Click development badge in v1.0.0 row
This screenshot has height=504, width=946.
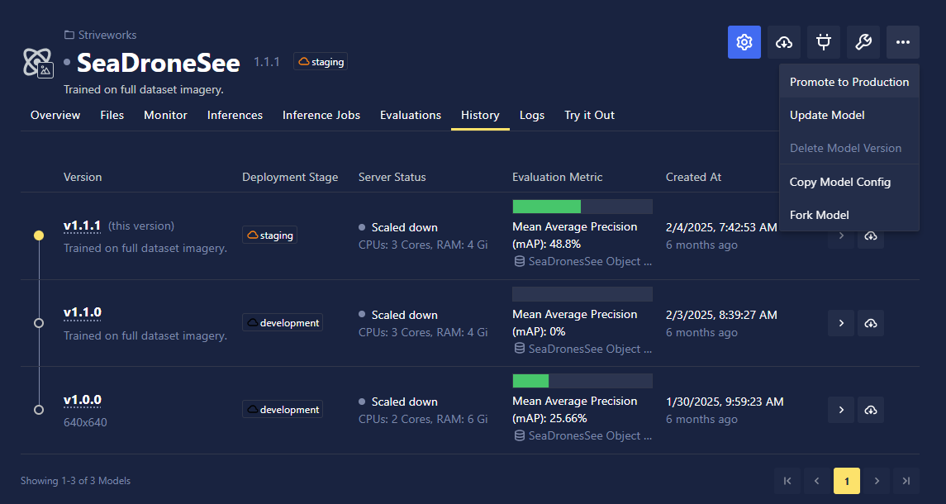(283, 409)
